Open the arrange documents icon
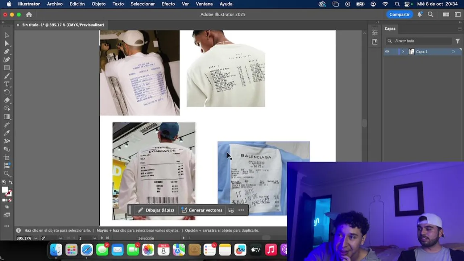 [x=446, y=14]
